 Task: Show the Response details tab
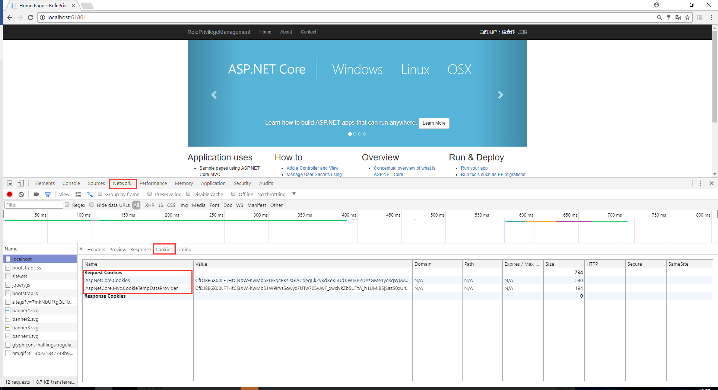click(x=140, y=249)
